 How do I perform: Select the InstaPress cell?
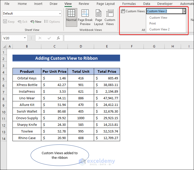click(27, 91)
